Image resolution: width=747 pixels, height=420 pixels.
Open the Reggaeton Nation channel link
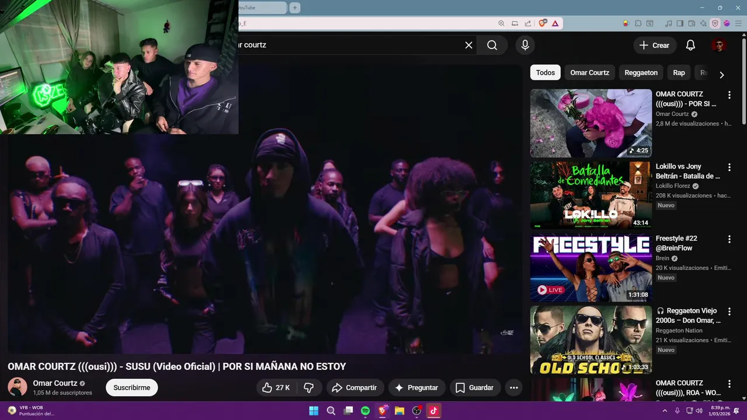679,331
